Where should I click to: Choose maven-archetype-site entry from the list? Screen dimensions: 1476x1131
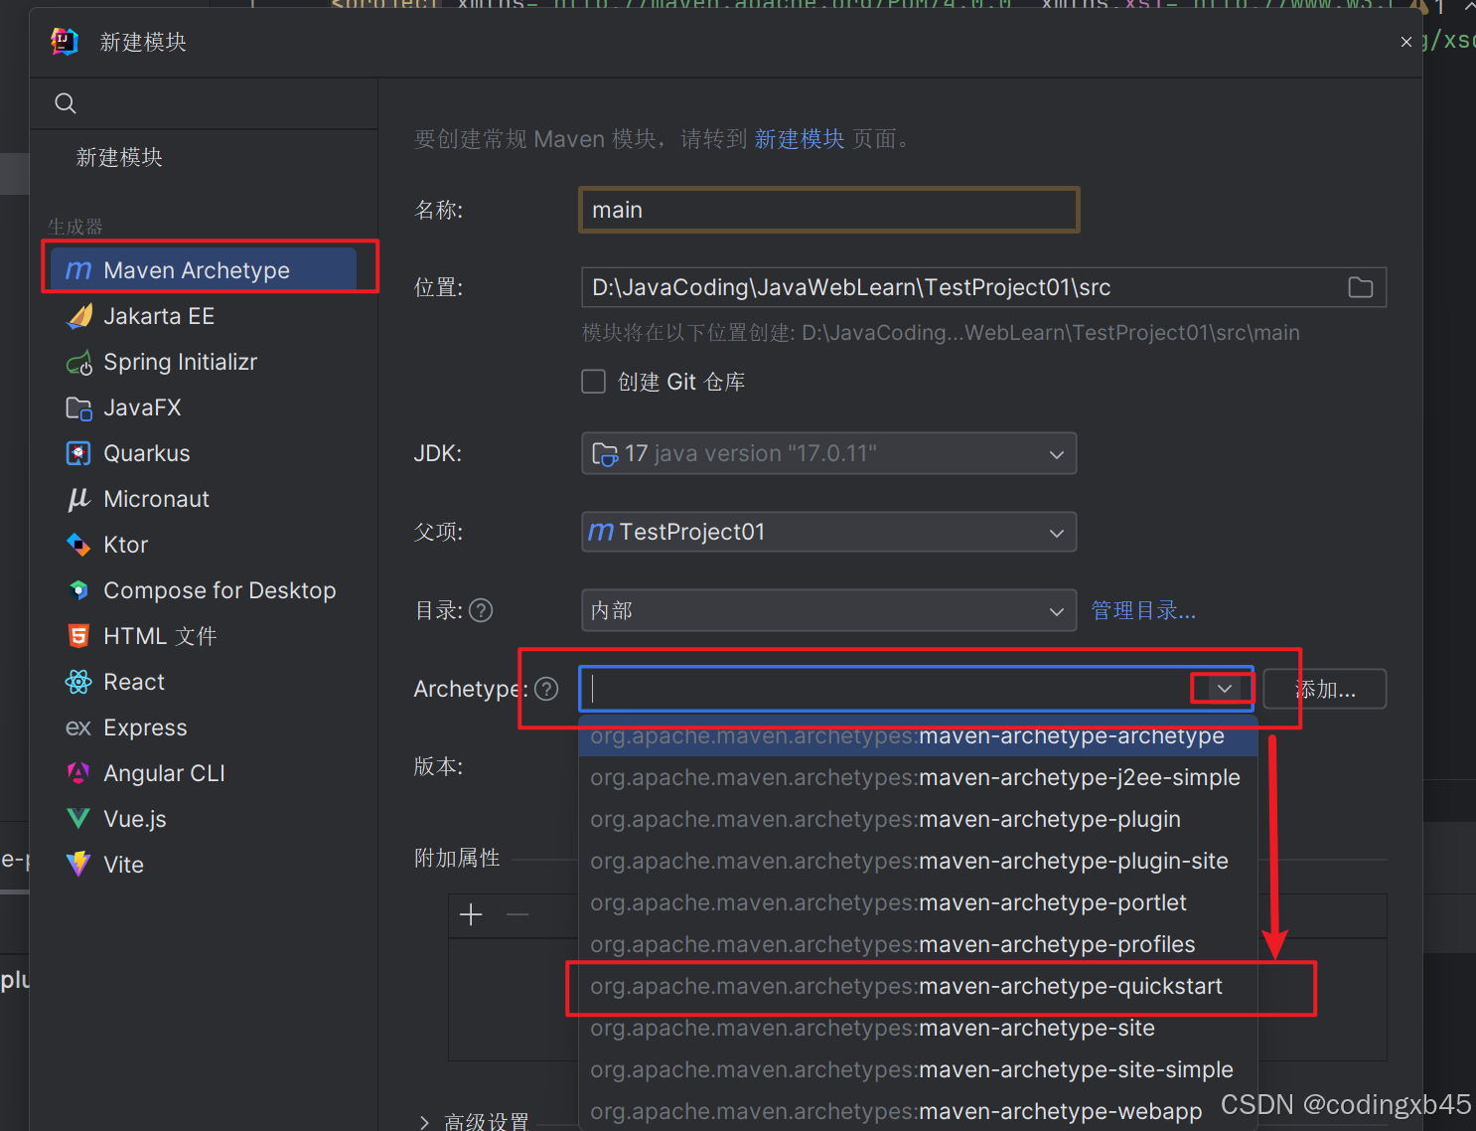coord(918,1028)
